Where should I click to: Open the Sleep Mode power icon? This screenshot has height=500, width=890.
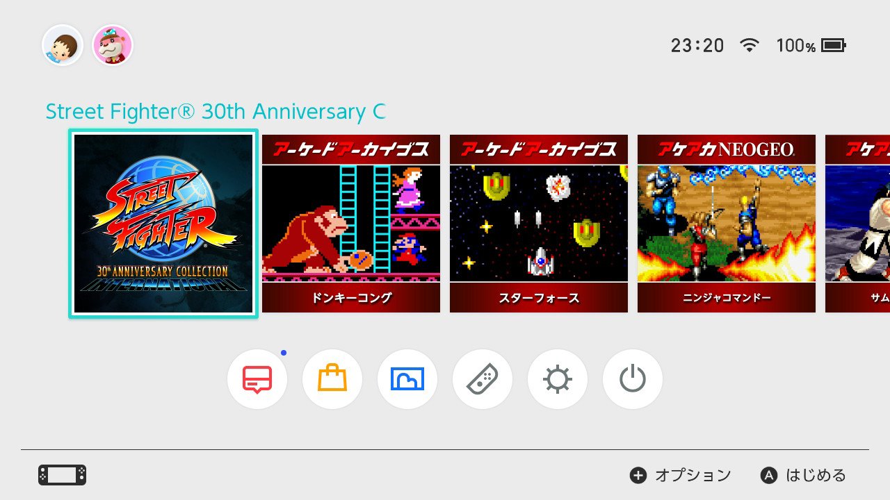click(633, 379)
